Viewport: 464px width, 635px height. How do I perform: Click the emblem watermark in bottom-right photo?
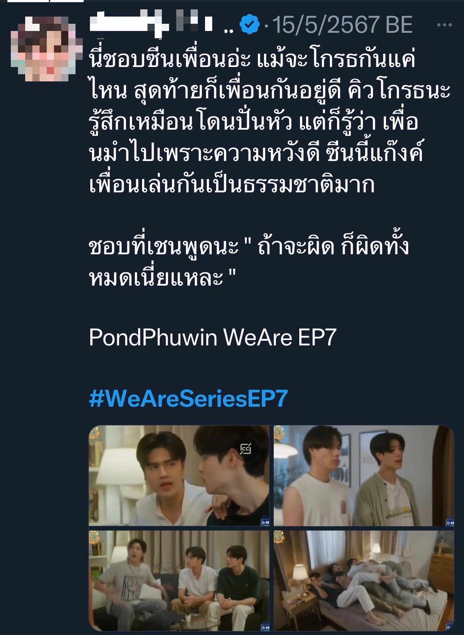[279, 537]
